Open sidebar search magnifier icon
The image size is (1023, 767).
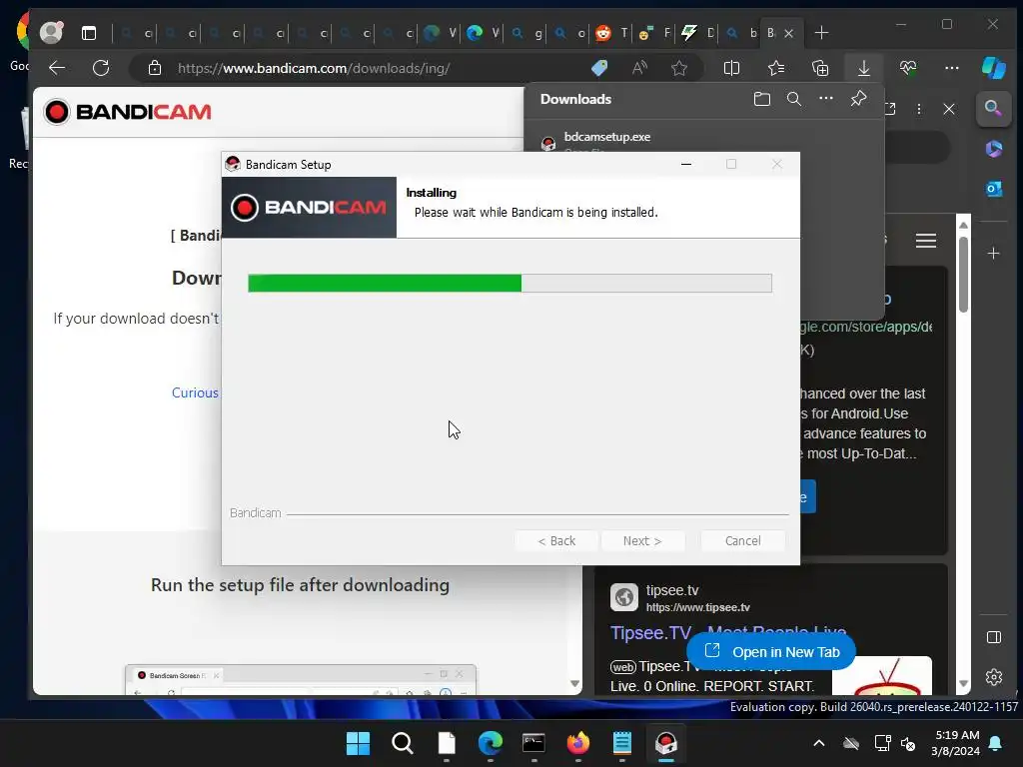tap(993, 108)
